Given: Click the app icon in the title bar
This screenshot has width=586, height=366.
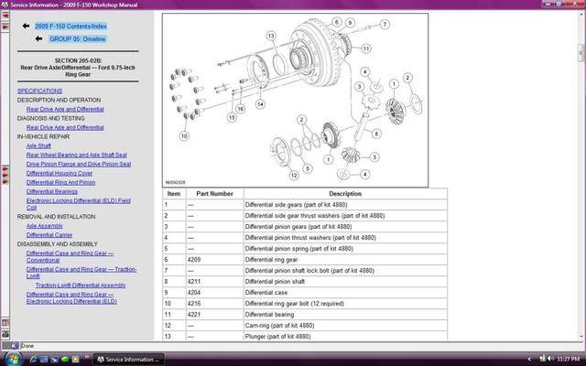Looking at the screenshot, I should 5,5.
